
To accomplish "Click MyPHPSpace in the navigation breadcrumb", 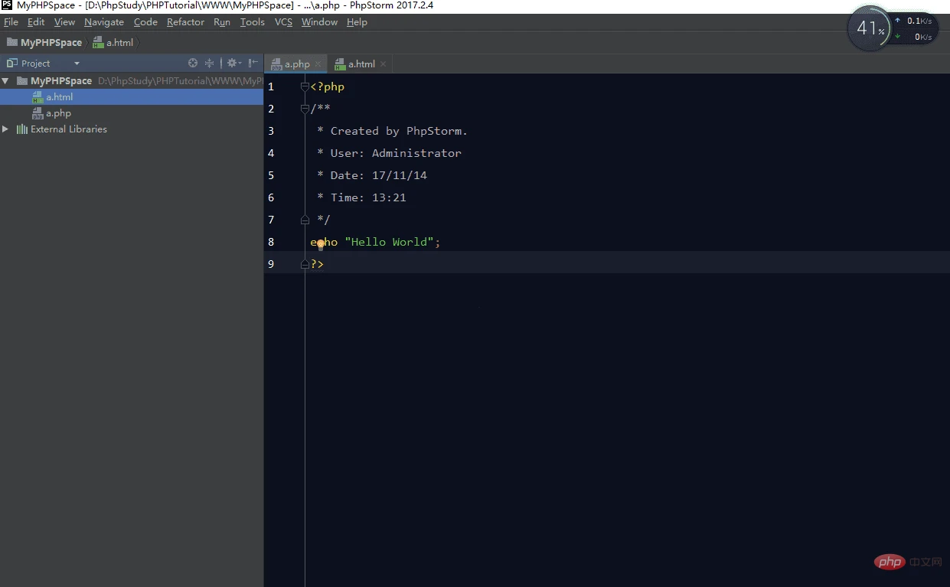I will (x=51, y=43).
